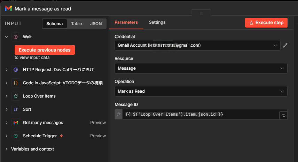Click the 'Wait' node label
Viewport: 298px width, 162px height.
[x=27, y=37]
